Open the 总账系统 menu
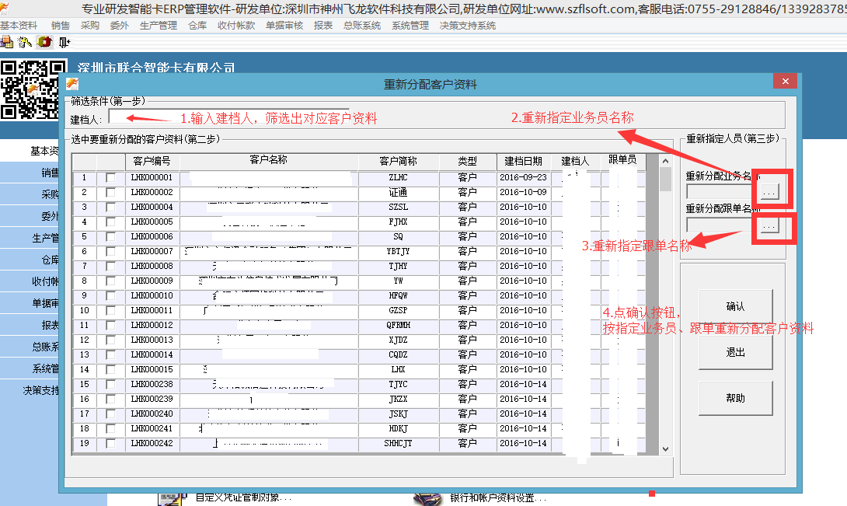The image size is (847, 506). click(362, 26)
